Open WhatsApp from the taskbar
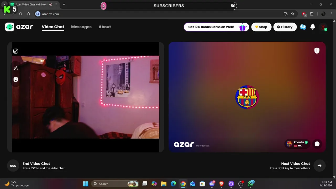The height and width of the screenshot is (189, 336). [x=251, y=183]
